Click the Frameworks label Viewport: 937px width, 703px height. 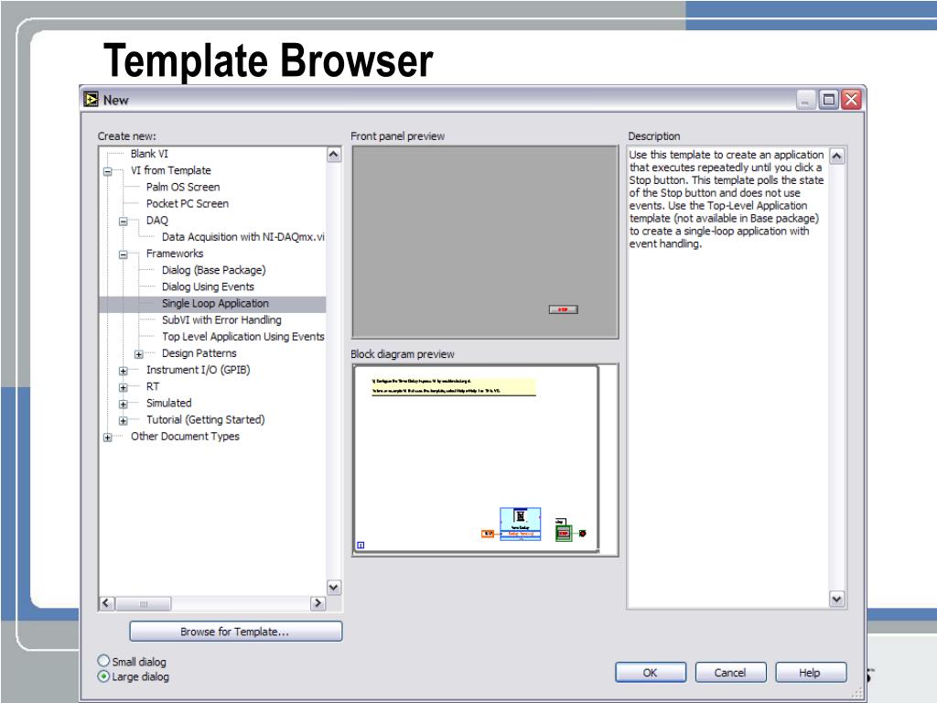[x=175, y=254]
